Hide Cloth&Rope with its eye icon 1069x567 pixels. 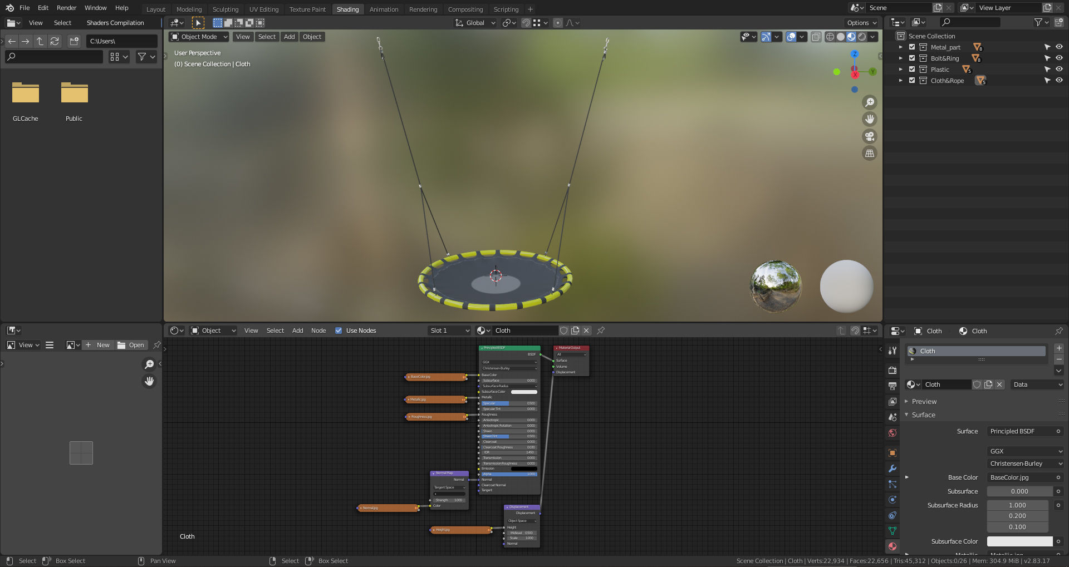coord(1059,81)
